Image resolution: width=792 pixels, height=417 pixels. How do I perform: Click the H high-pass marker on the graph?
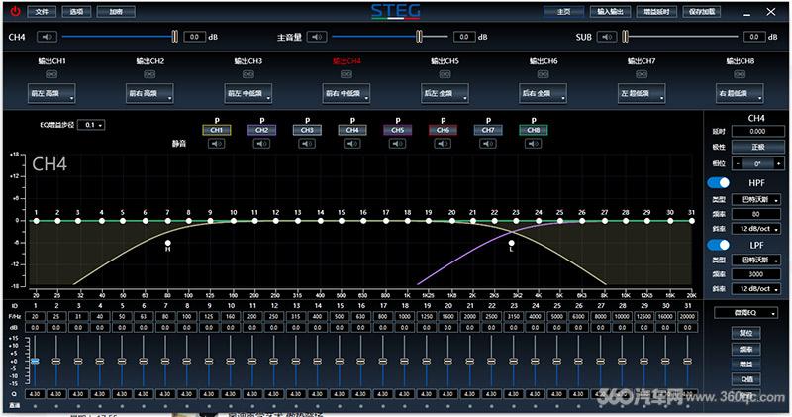pos(167,243)
